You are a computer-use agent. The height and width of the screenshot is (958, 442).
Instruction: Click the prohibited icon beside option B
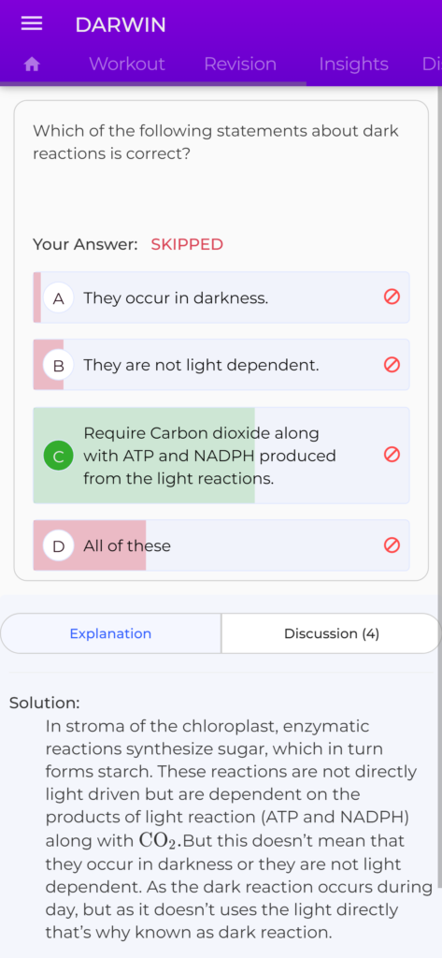point(392,365)
